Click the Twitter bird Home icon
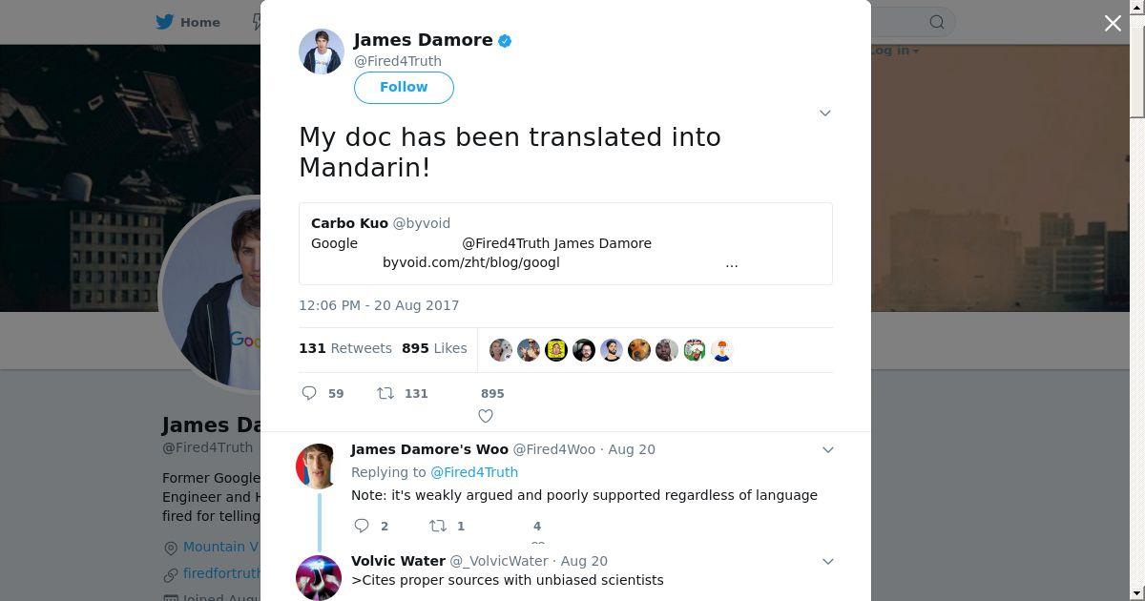Screen dimensions: 1145x601 tap(165, 22)
